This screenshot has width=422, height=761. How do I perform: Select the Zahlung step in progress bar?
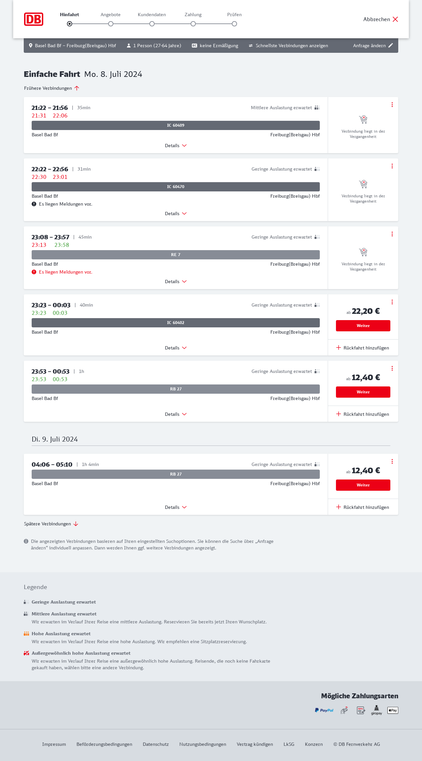tap(193, 24)
